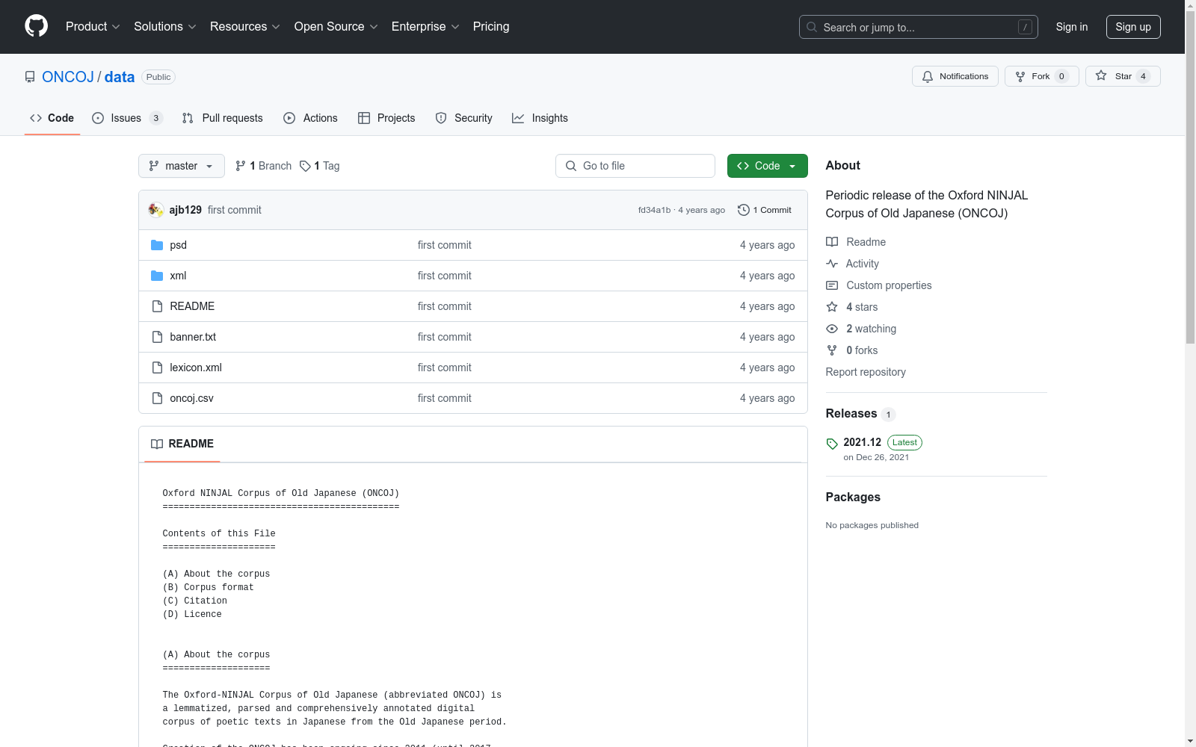Open the 2021.12 release
The width and height of the screenshot is (1196, 747).
coord(862,442)
